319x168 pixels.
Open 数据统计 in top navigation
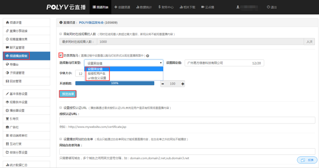click(x=144, y=7)
